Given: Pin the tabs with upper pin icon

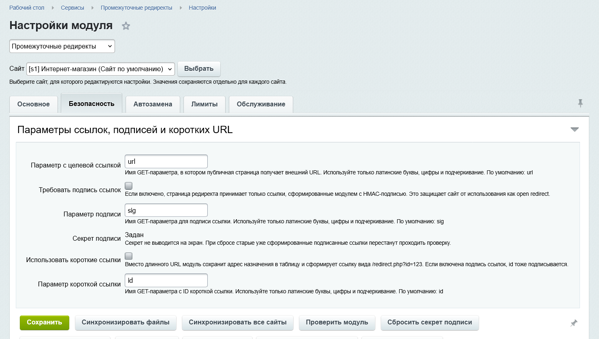Looking at the screenshot, I should 580,103.
